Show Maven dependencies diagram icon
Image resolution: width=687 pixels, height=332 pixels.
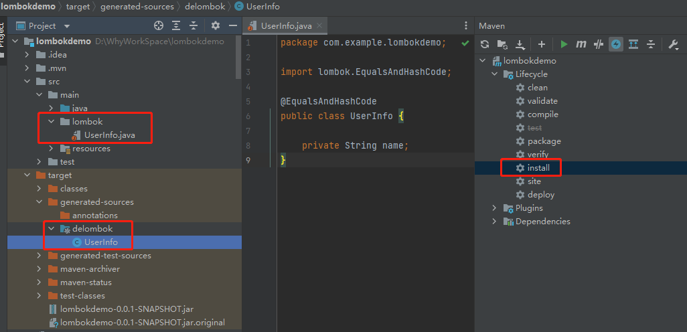pos(633,44)
